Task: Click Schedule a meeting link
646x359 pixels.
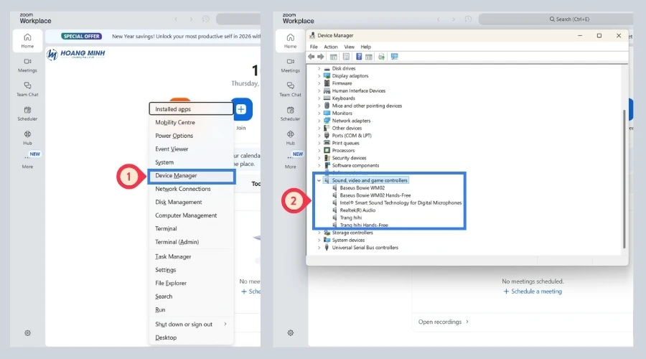Action: [533, 292]
